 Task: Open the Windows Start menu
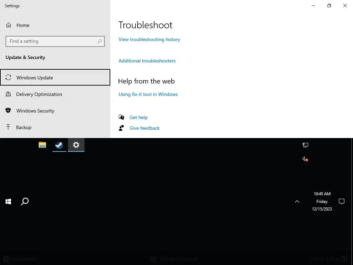8,202
